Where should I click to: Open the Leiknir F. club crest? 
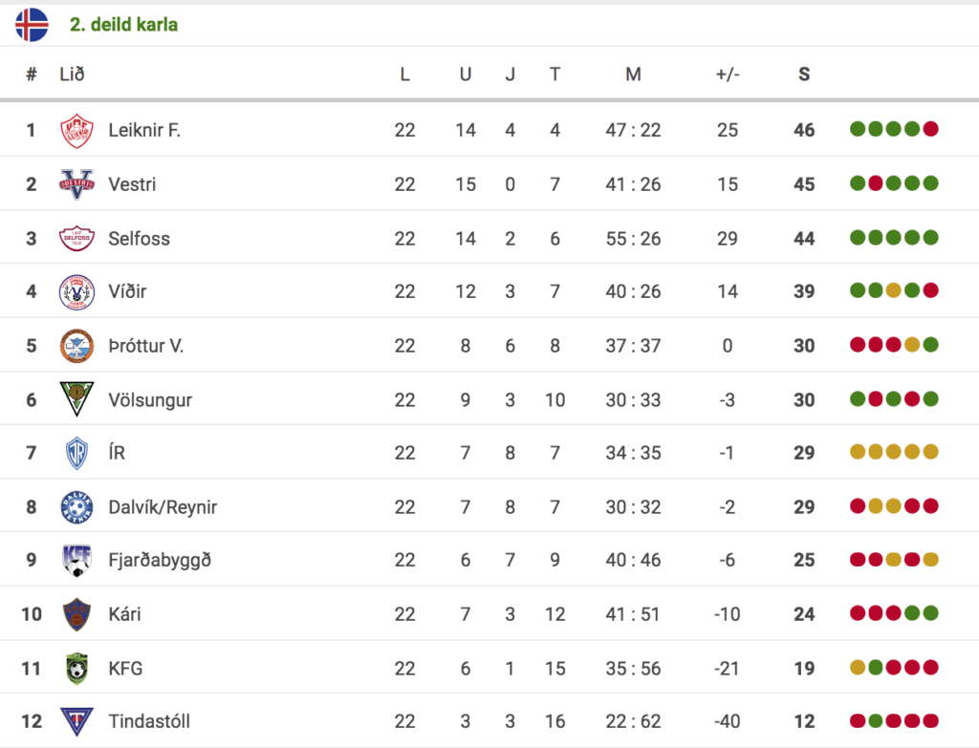(x=76, y=130)
